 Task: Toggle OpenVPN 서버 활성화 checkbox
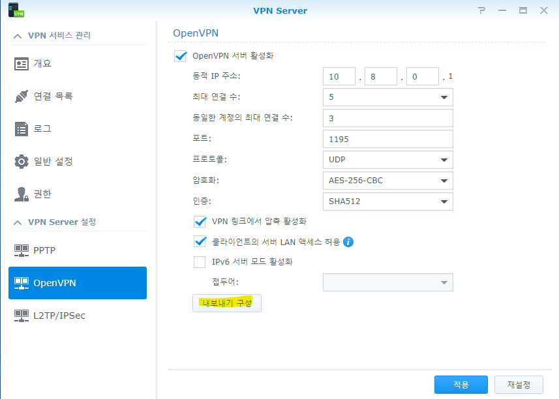pyautogui.click(x=181, y=56)
